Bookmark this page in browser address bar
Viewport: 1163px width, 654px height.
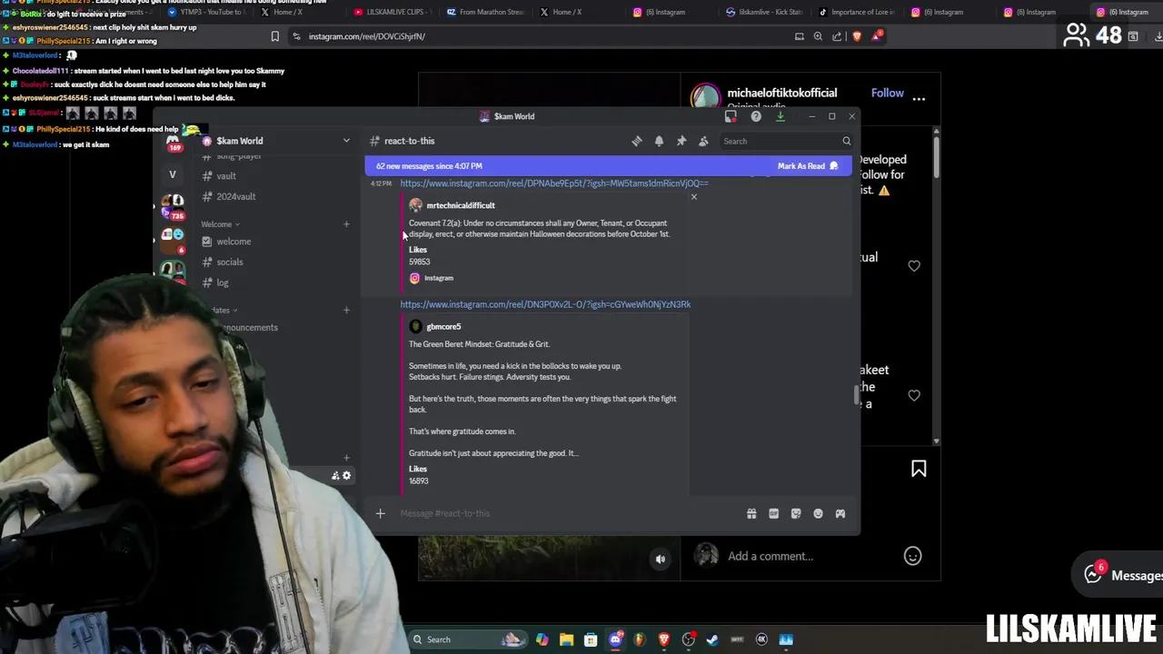(x=275, y=36)
